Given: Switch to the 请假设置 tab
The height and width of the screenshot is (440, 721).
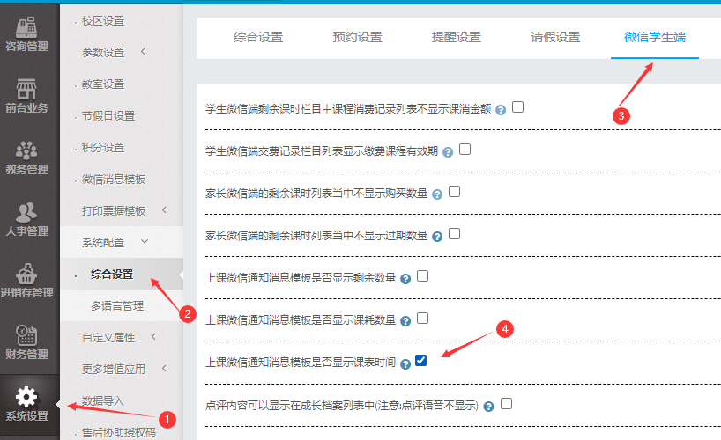Looking at the screenshot, I should [x=555, y=37].
